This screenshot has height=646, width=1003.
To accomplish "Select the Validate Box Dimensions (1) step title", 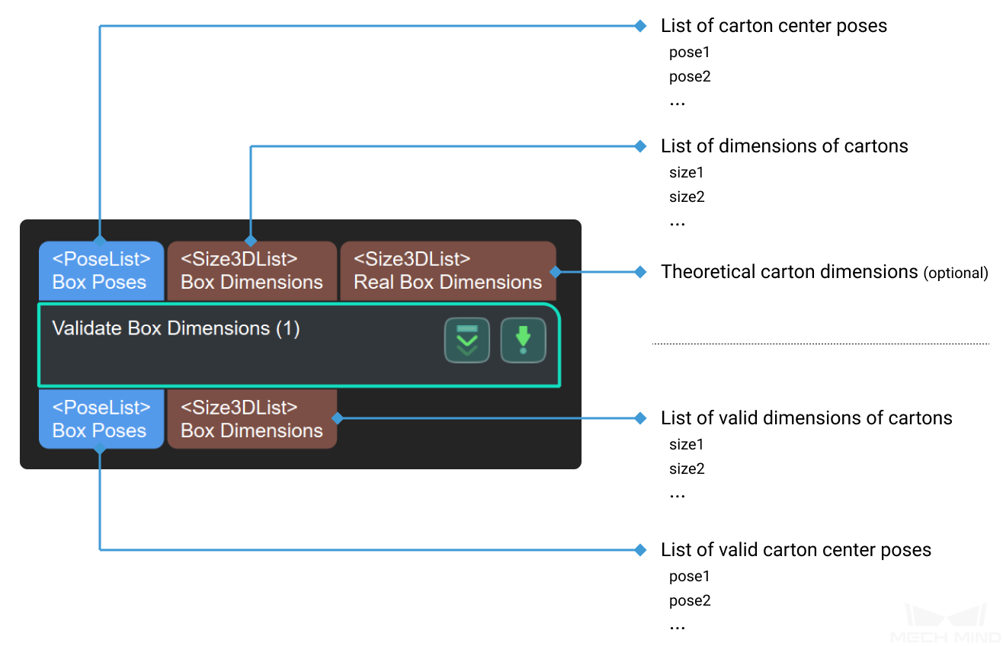I will pos(176,328).
